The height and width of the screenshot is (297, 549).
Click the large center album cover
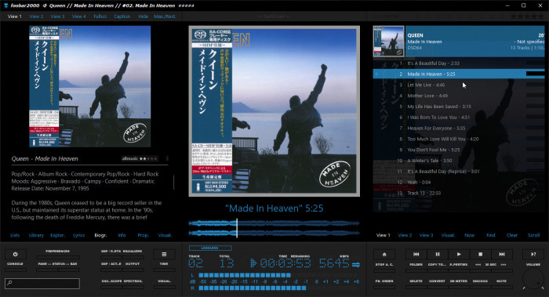click(x=274, y=111)
